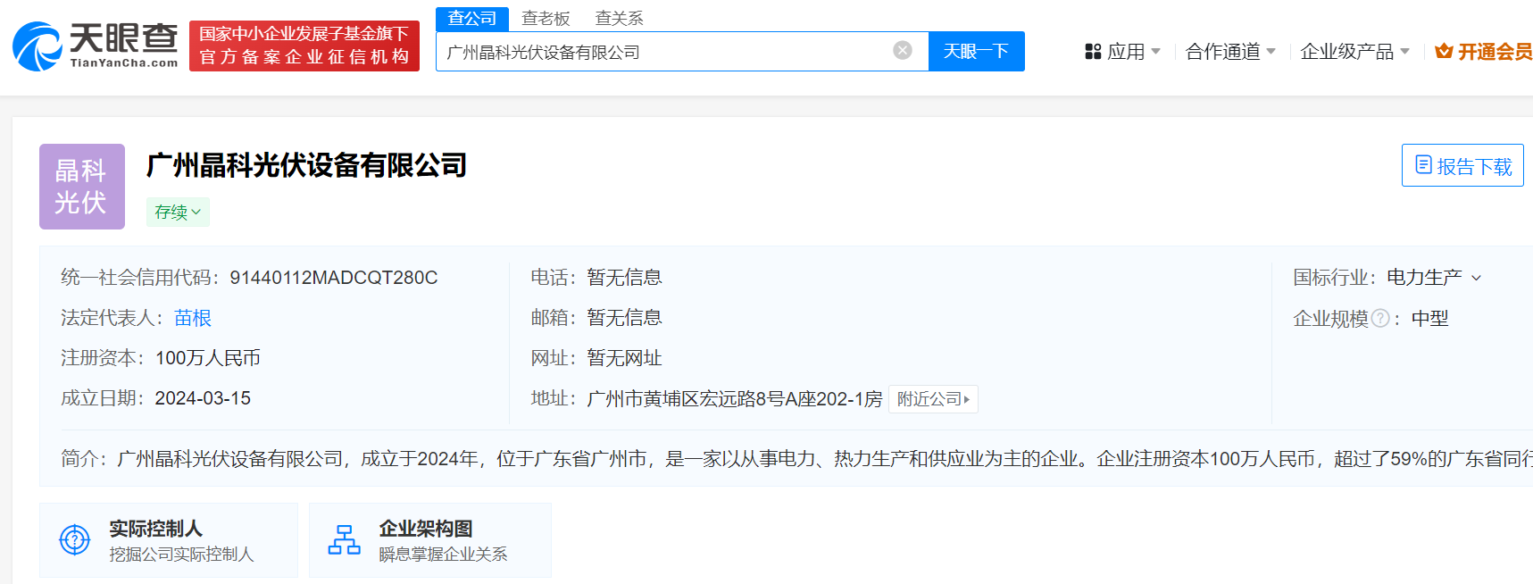Click the TianYanCha logo icon
The image size is (1533, 584).
click(x=37, y=46)
